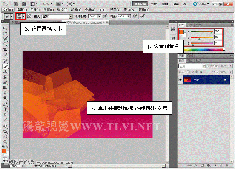Toggle lock image pixels

coord(192,72)
